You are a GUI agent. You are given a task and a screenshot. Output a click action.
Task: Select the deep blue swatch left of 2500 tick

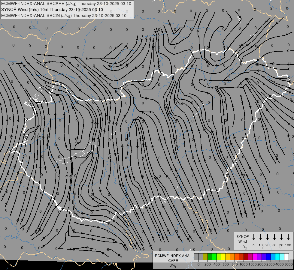[x=268, y=256]
